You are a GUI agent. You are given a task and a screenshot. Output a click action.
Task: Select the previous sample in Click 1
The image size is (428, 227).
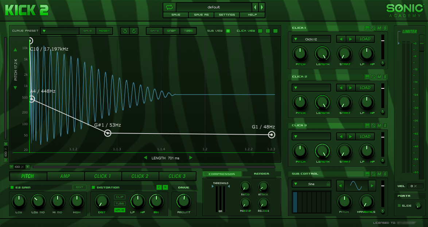pyautogui.click(x=341, y=39)
